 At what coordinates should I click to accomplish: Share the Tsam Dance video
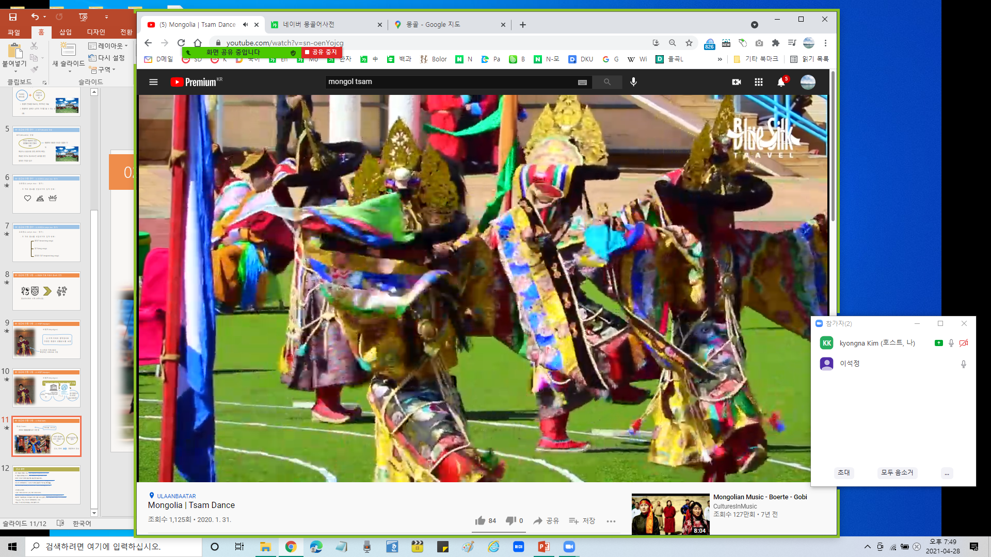(546, 521)
